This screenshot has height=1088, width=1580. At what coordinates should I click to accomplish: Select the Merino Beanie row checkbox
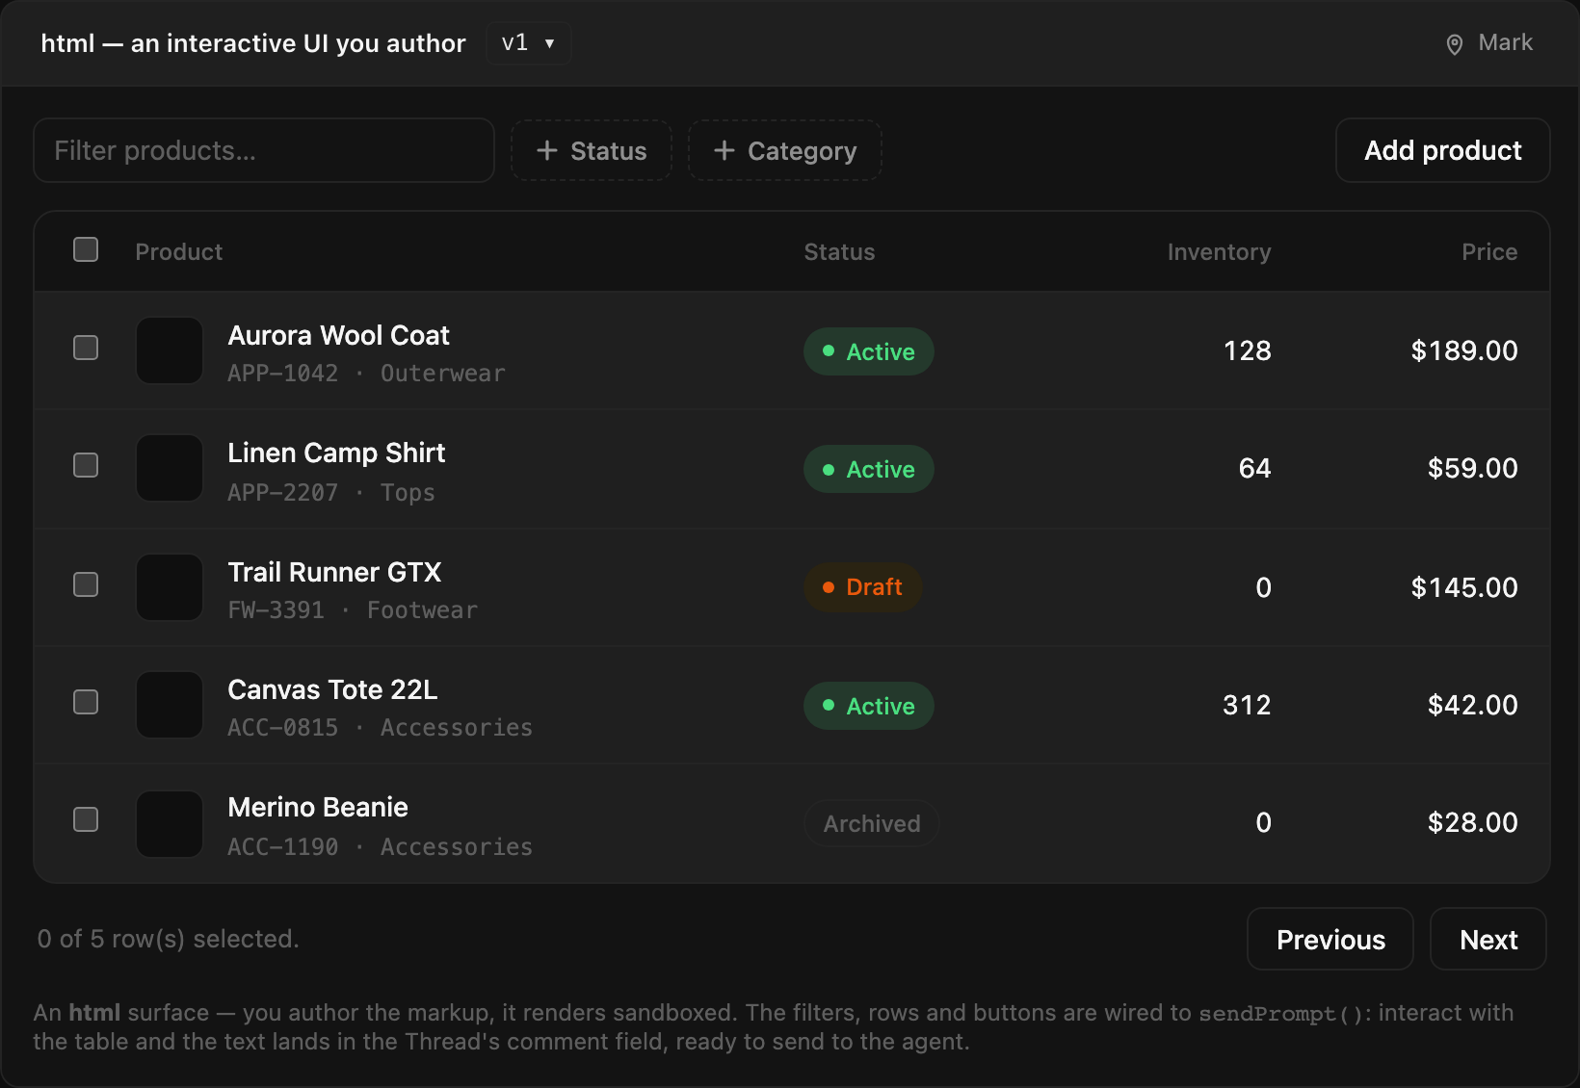pyautogui.click(x=86, y=819)
